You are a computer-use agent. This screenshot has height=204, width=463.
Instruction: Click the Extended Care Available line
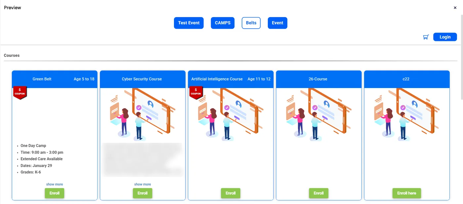pos(42,159)
